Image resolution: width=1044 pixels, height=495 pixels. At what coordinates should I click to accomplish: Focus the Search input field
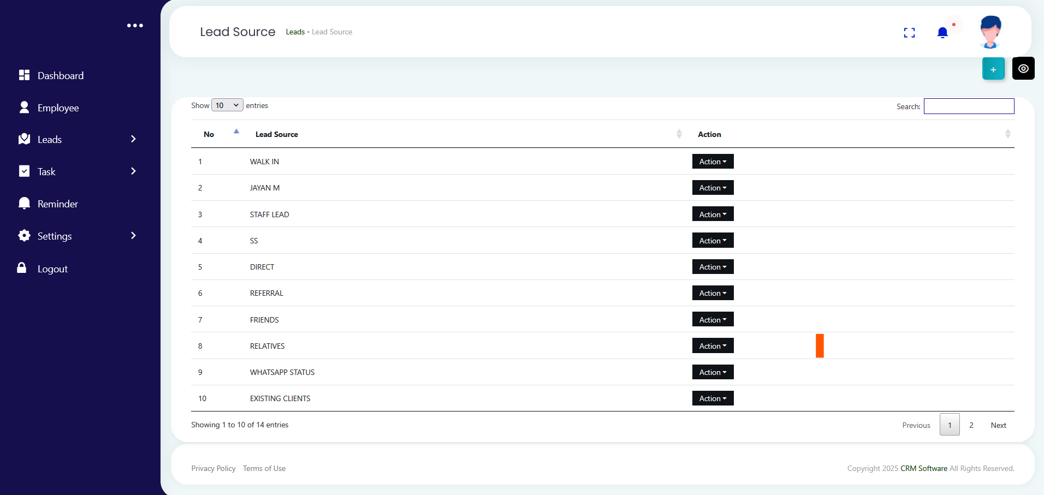(969, 106)
